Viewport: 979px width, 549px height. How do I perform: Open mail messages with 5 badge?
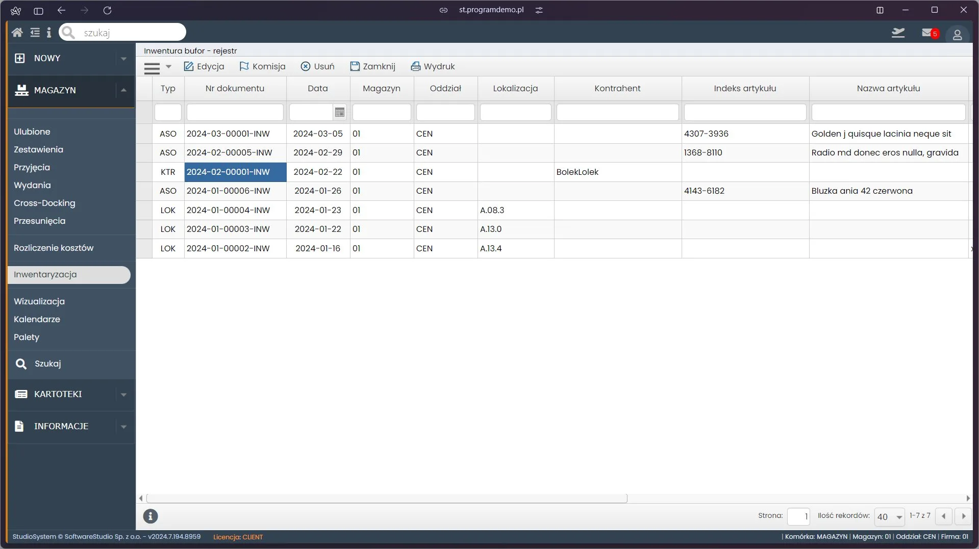[x=930, y=33]
